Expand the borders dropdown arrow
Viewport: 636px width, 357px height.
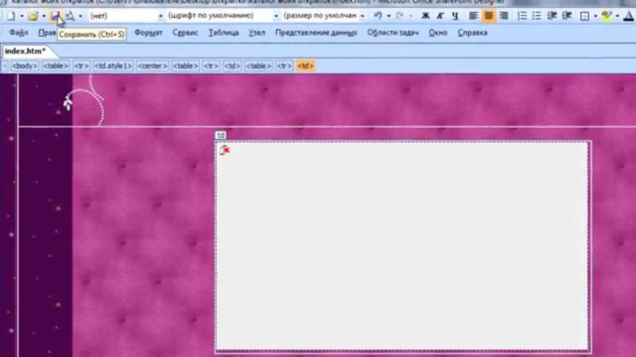tap(595, 16)
